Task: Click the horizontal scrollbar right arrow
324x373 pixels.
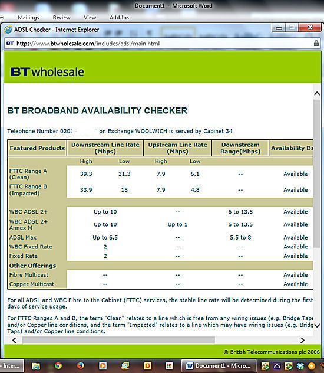Action: 302,340
